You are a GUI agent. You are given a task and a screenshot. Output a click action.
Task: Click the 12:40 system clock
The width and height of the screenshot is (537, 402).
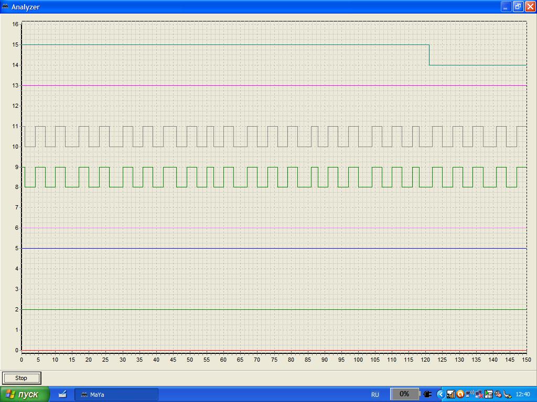click(x=523, y=395)
